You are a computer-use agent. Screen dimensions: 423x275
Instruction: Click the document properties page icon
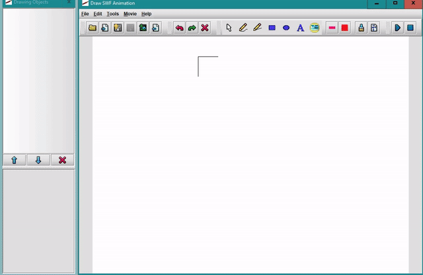[x=374, y=28]
